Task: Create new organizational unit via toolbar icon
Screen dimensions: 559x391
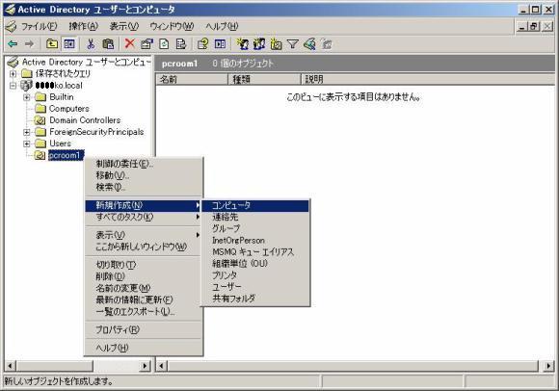Action: pos(276,44)
